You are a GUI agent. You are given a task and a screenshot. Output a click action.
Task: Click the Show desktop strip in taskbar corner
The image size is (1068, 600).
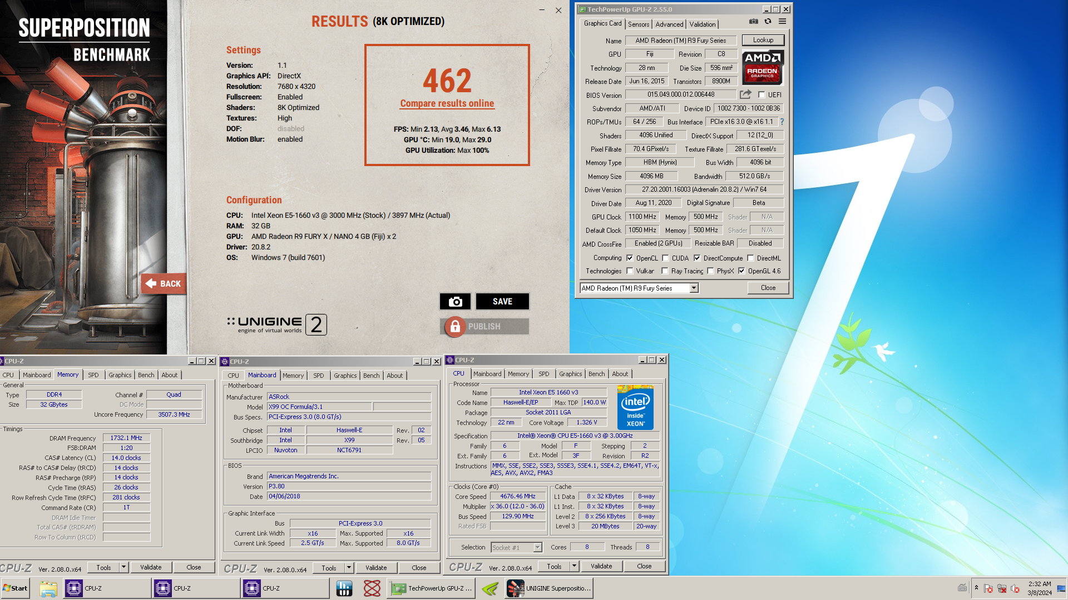1061,588
